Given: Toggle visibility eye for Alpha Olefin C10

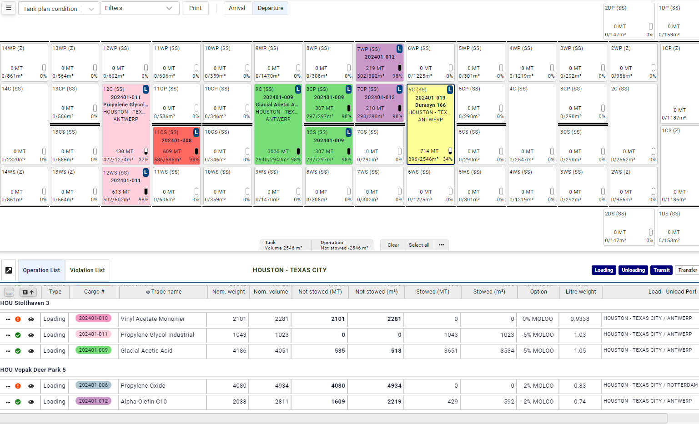Looking at the screenshot, I should point(31,402).
